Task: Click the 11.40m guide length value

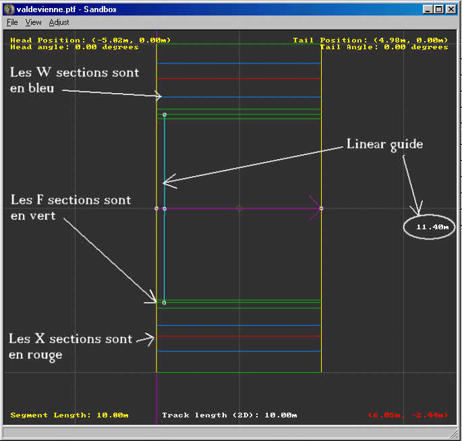Action: [x=432, y=227]
